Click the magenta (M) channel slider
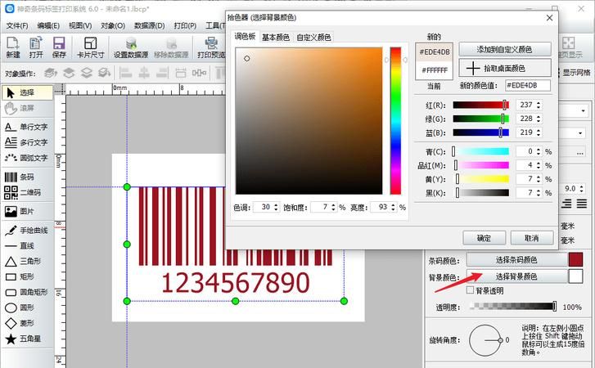Image resolution: width=595 pixels, height=368 pixels. pyautogui.click(x=480, y=165)
